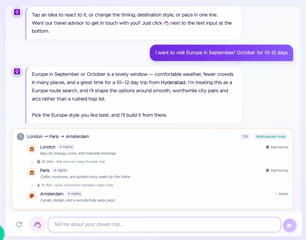Click the Most popular route tag

270,137
